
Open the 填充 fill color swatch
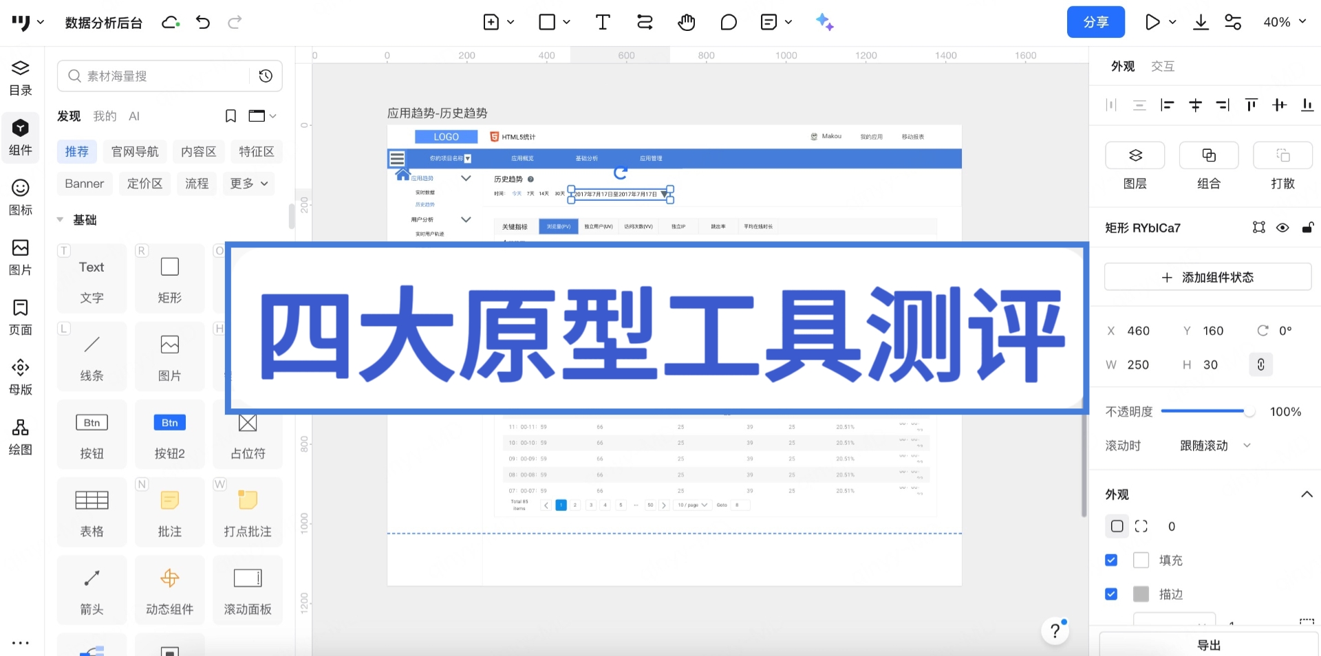[x=1141, y=560]
